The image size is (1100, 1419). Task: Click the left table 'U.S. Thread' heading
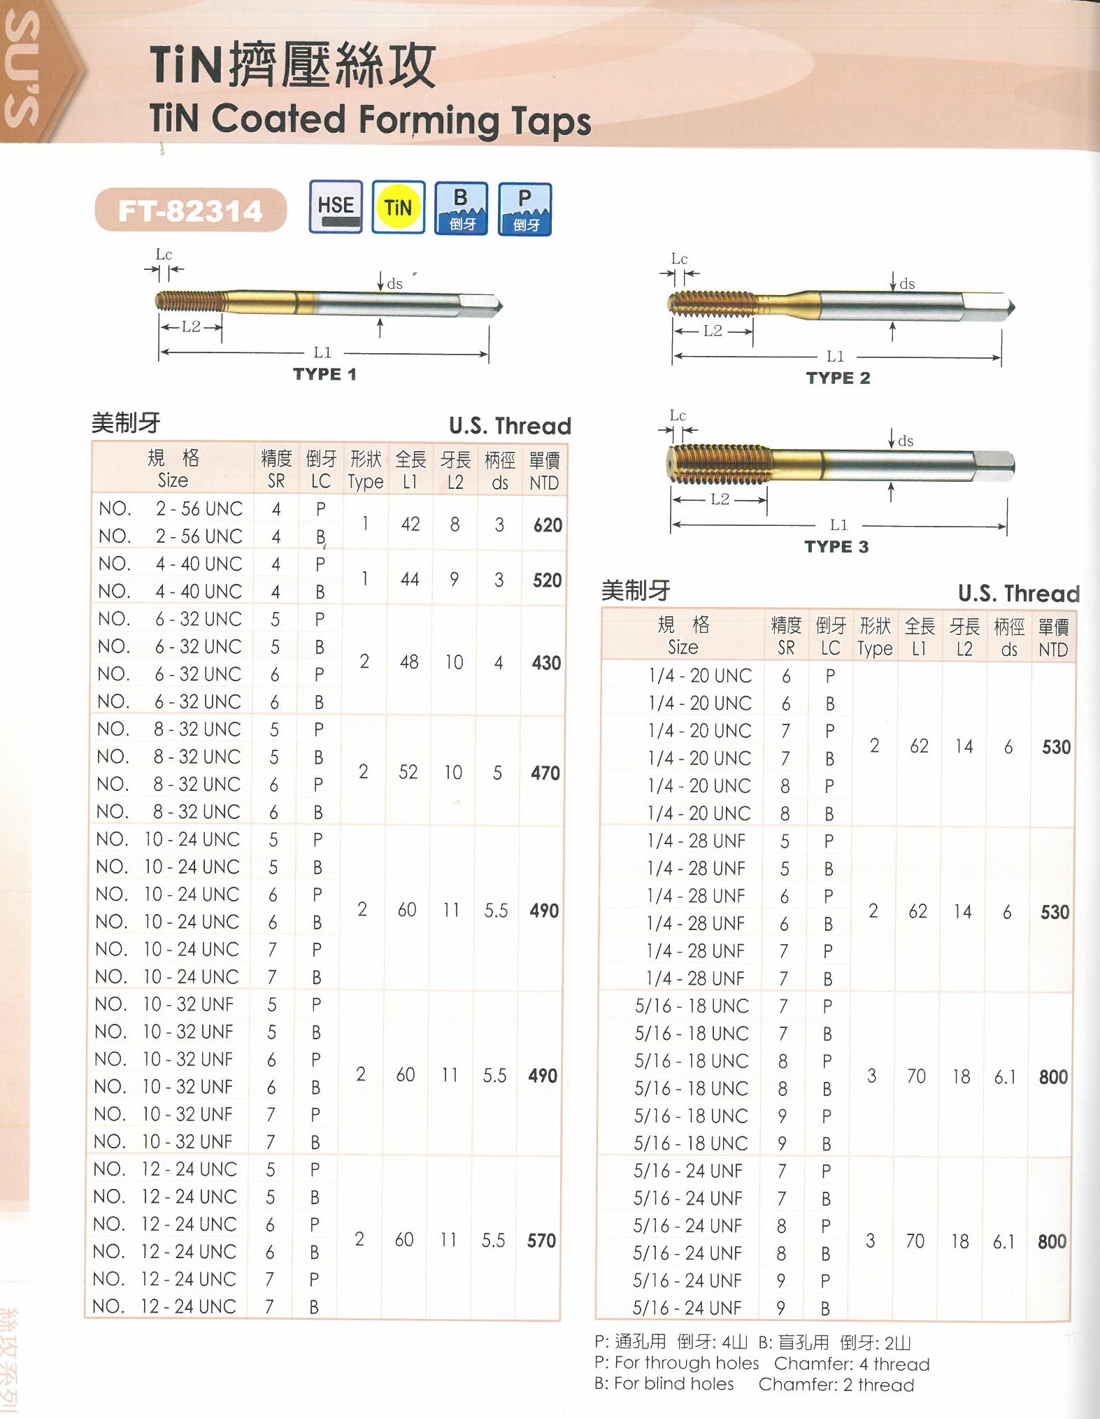coord(510,425)
